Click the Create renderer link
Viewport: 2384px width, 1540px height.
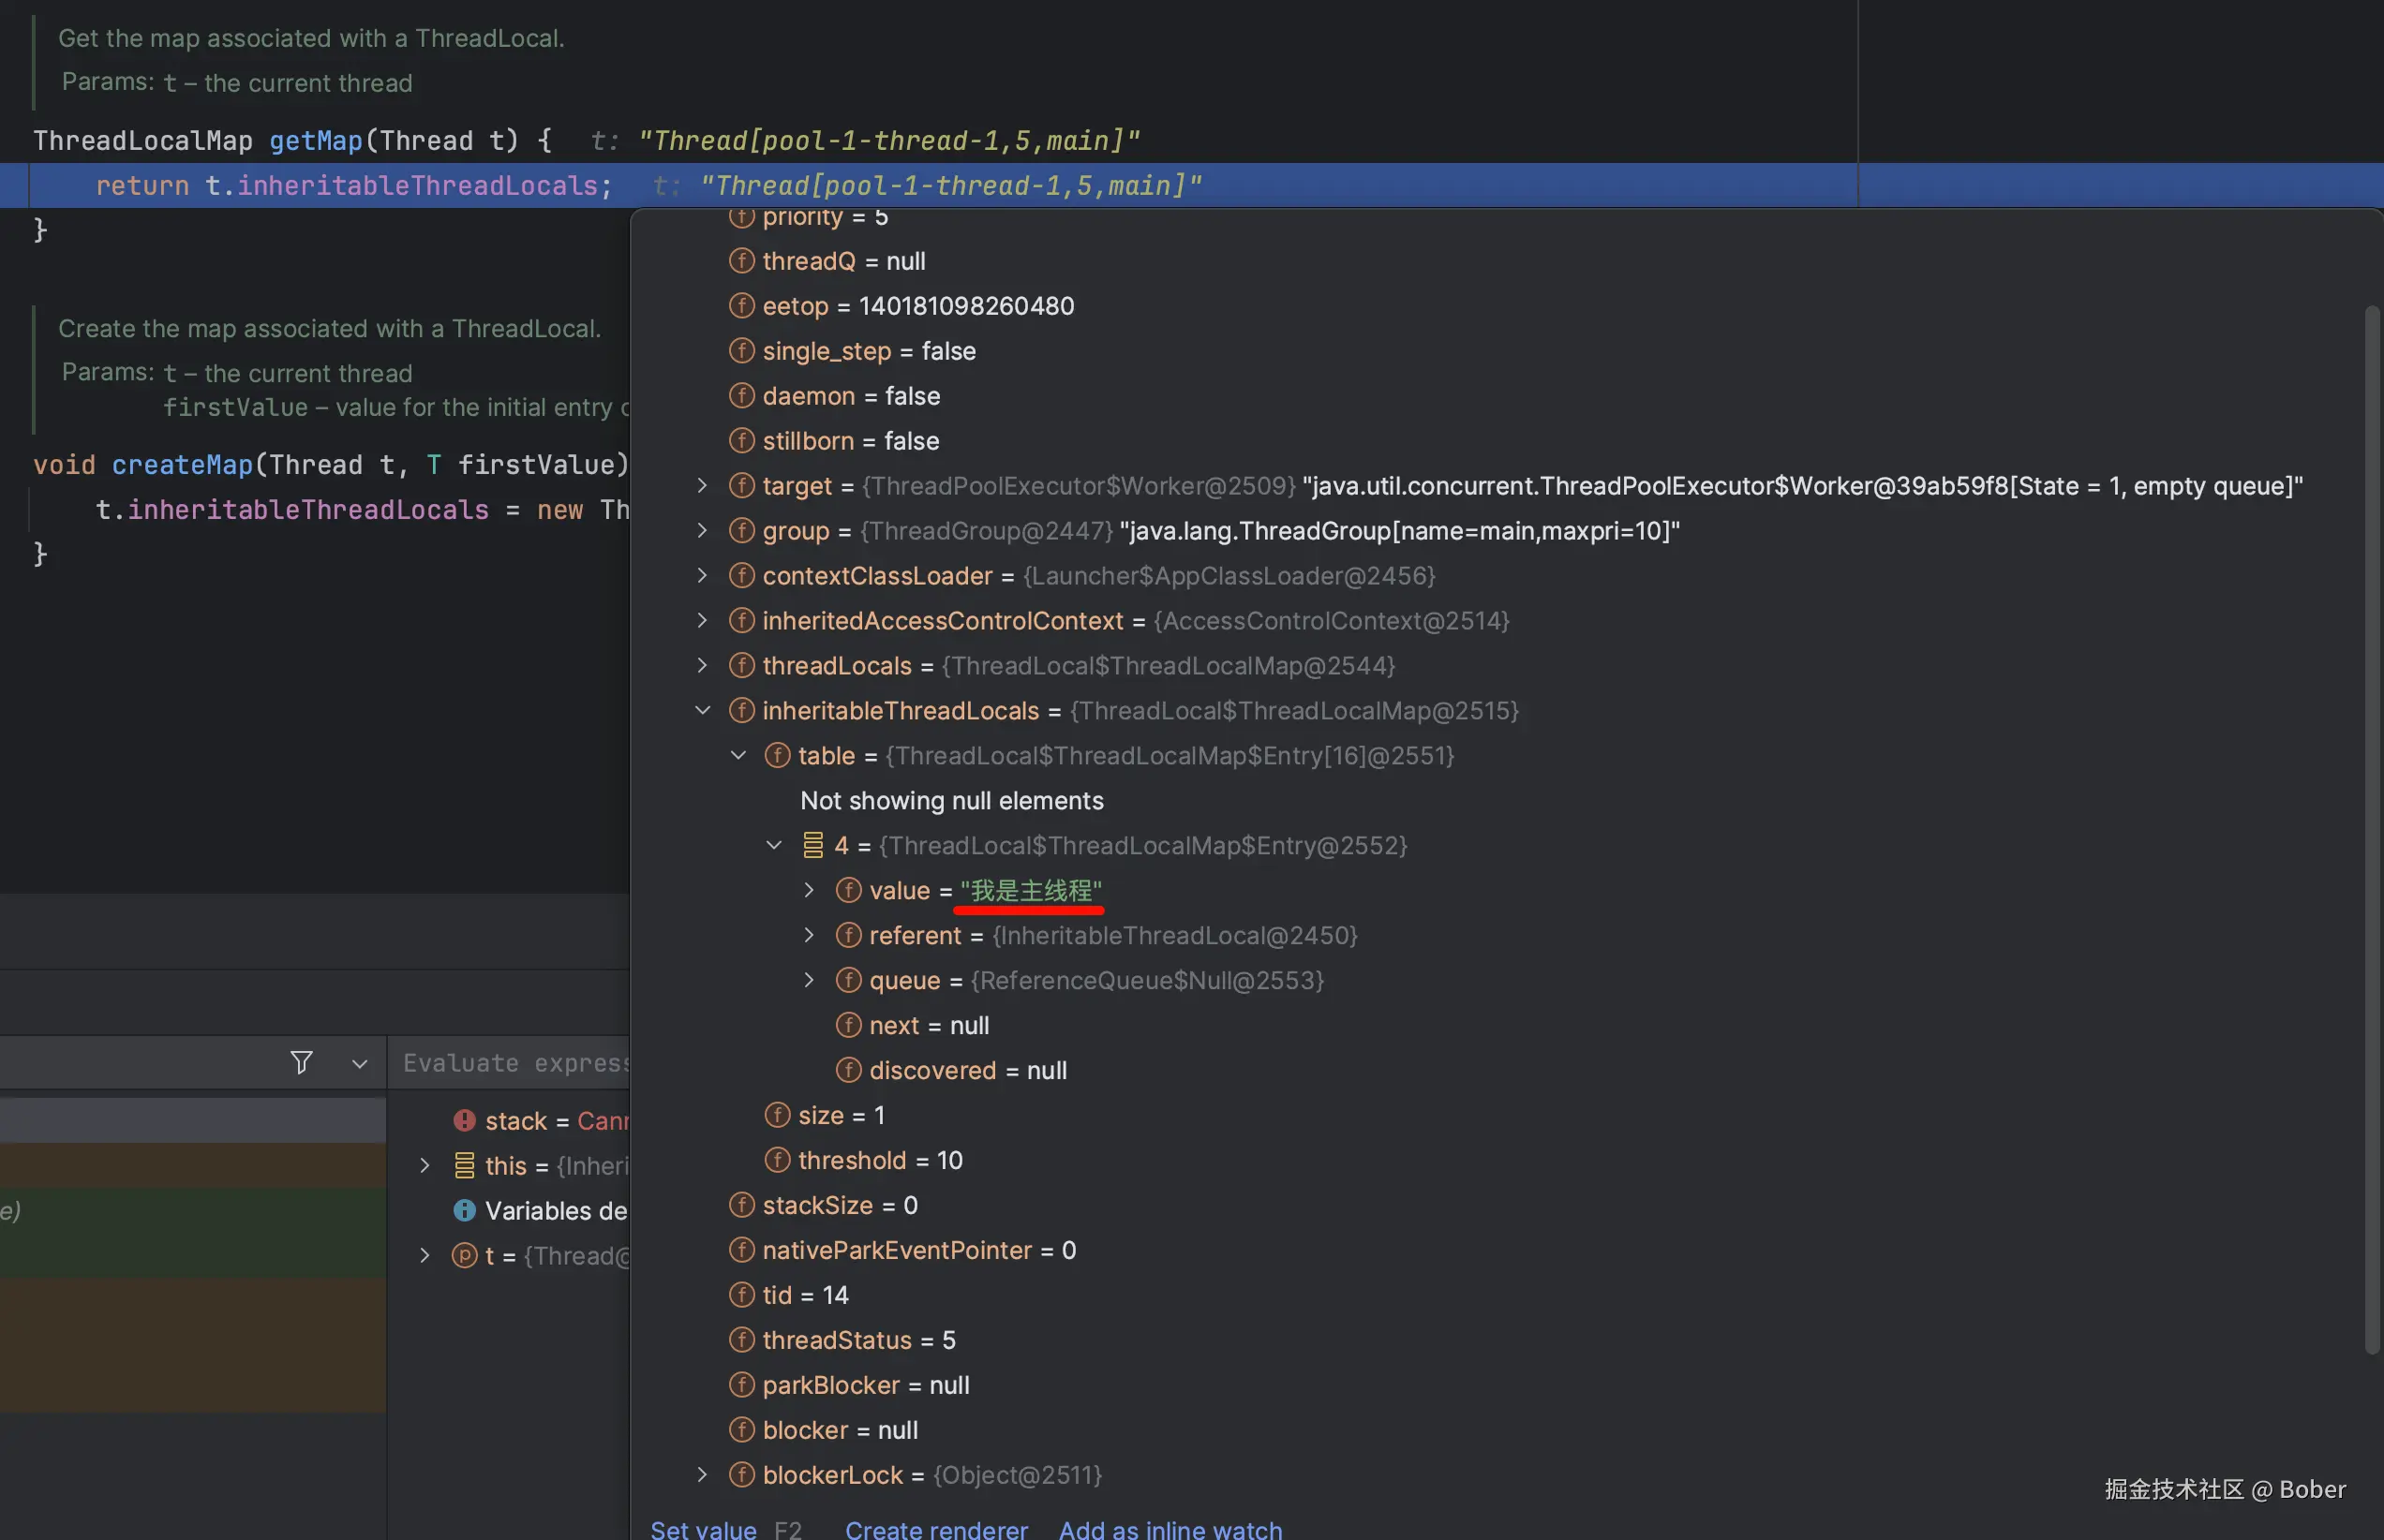[x=935, y=1529]
